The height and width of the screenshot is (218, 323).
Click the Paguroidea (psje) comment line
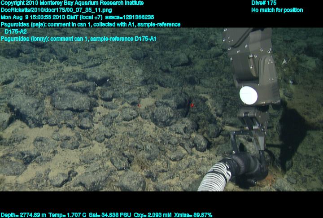point(91,24)
